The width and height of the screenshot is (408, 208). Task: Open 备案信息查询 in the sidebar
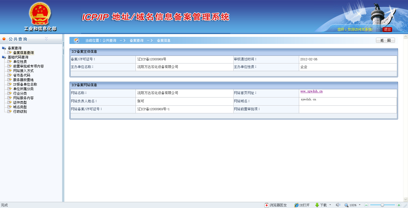tap(23, 53)
